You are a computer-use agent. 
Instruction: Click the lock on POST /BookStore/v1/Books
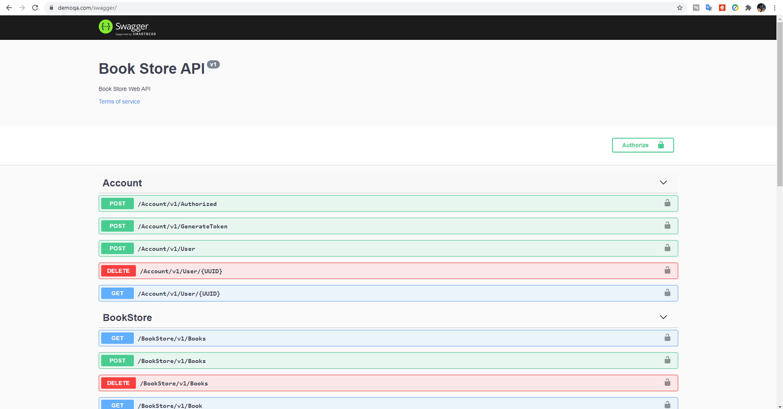667,360
